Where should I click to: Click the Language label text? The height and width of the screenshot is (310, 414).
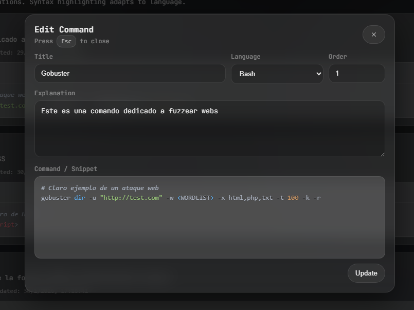pos(245,57)
